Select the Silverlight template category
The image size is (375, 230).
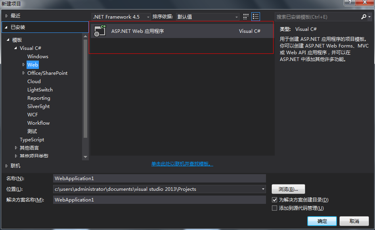pyautogui.click(x=38, y=106)
